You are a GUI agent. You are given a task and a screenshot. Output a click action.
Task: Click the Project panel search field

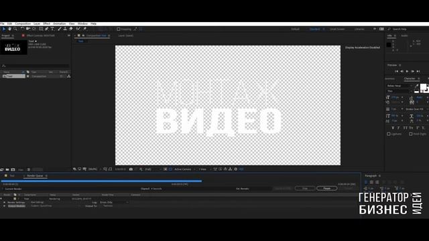36,66
